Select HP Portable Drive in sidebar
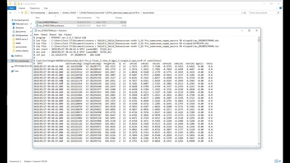The height and width of the screenshot is (163, 290). 21,66
